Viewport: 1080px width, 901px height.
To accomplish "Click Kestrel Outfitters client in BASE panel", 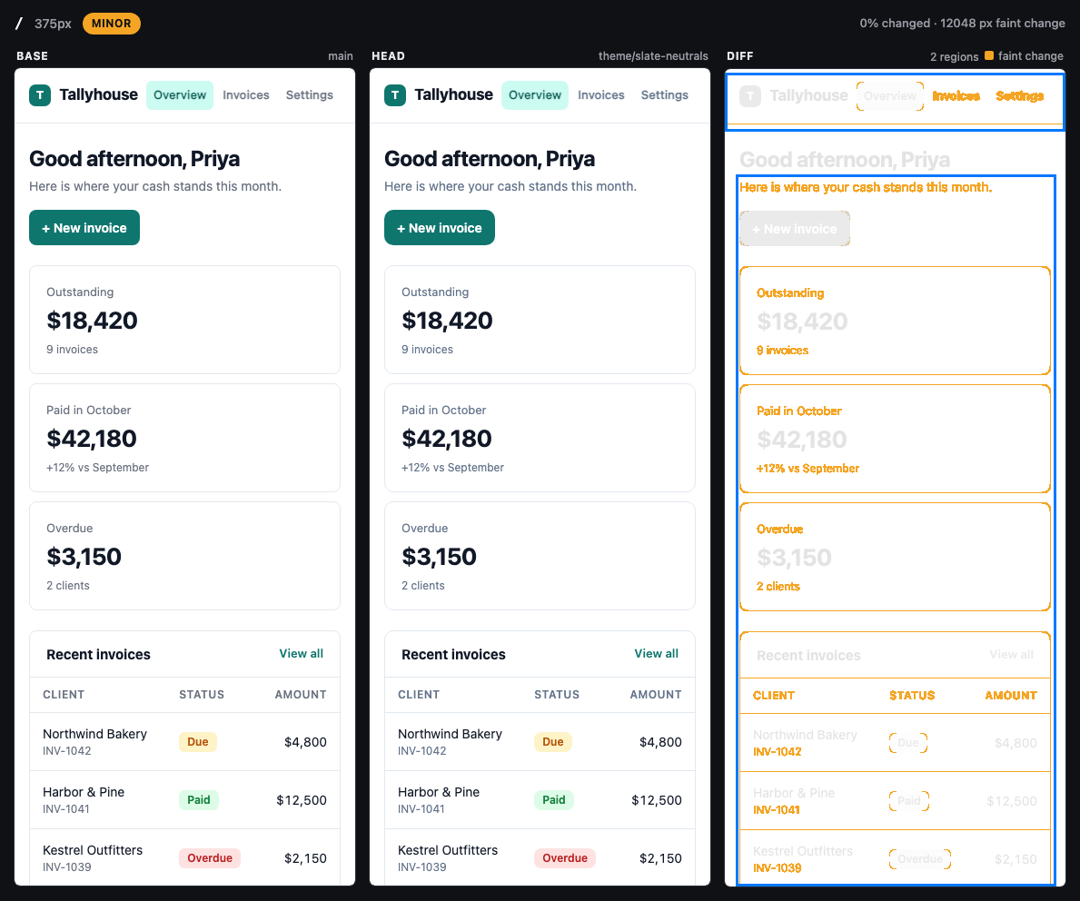I will click(93, 850).
